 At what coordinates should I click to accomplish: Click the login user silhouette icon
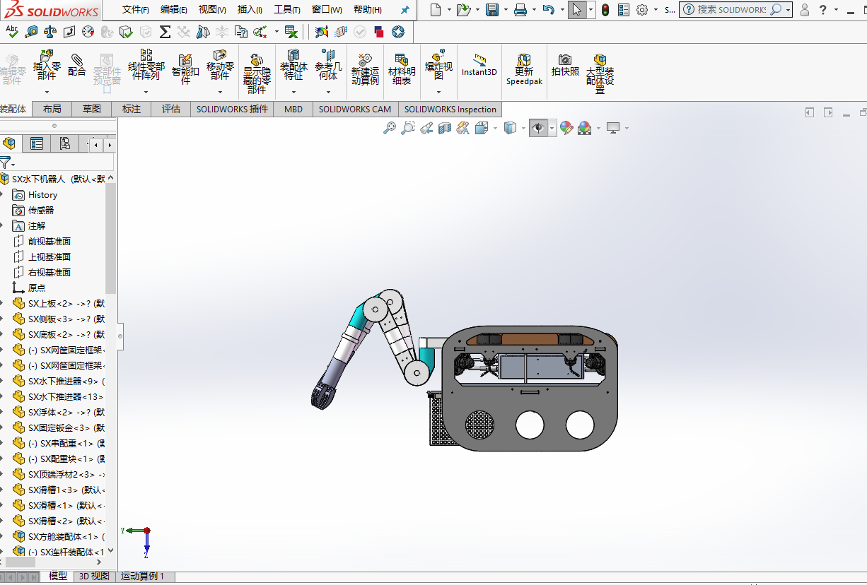[x=804, y=10]
